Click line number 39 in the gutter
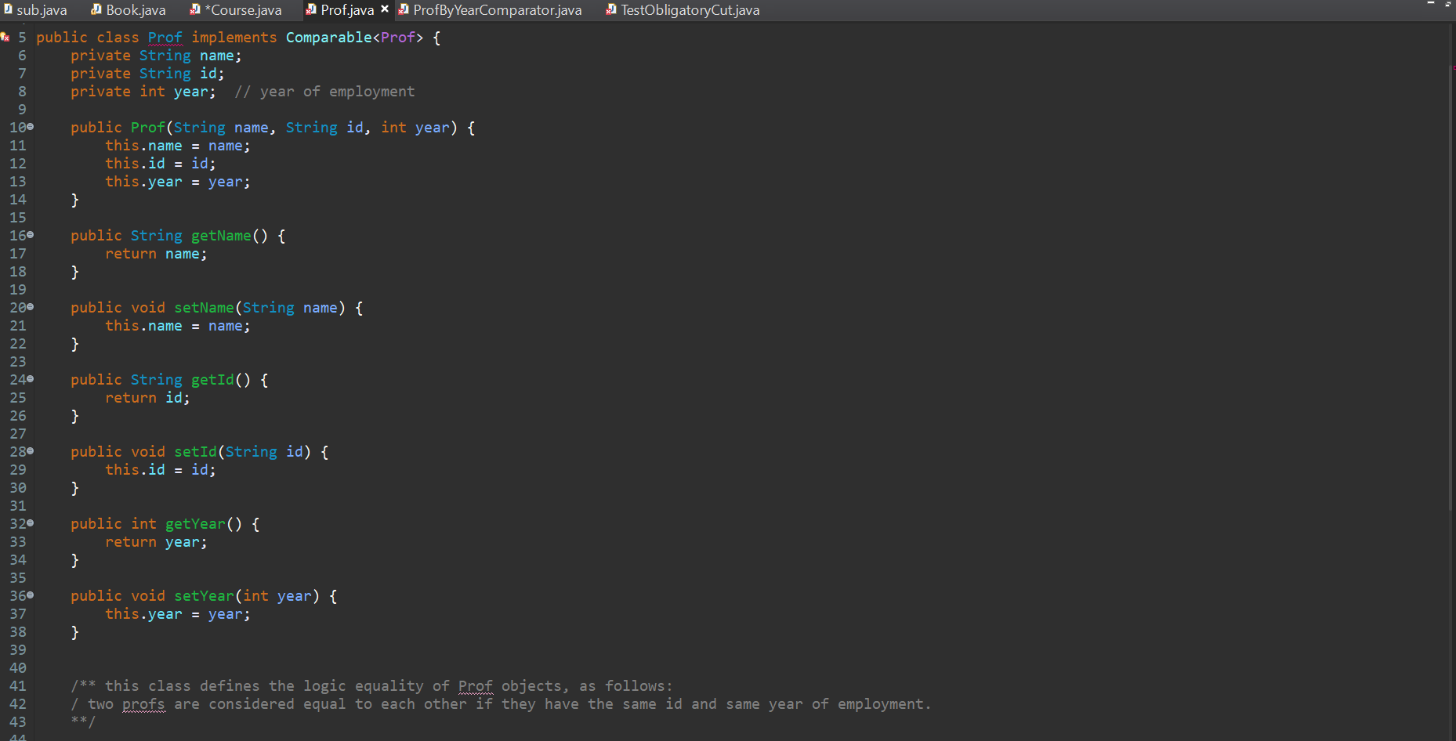 click(18, 650)
